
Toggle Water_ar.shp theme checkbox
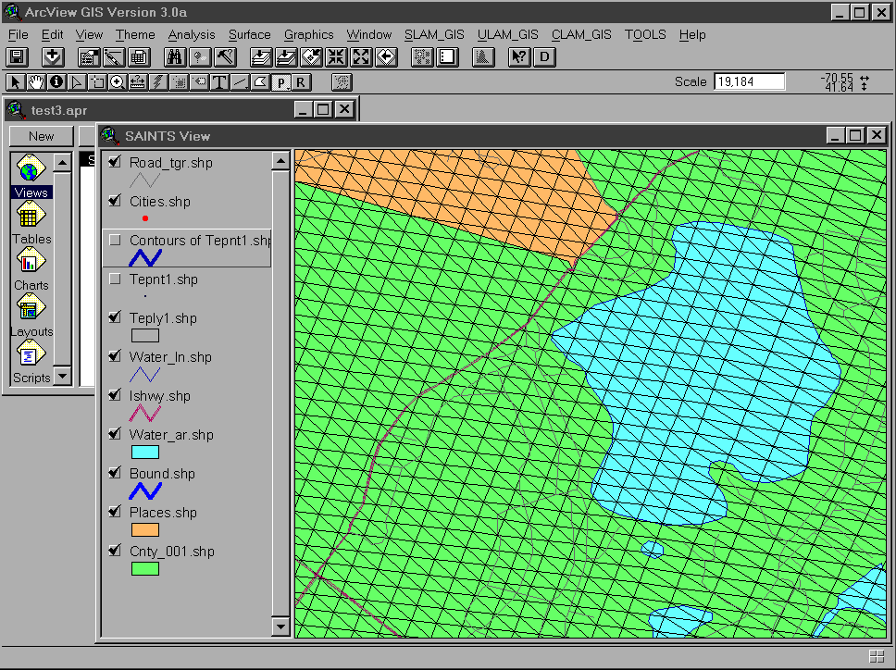[115, 433]
